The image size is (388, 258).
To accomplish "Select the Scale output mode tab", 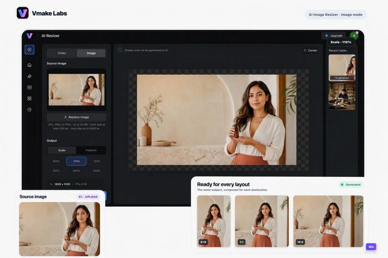I will tap(62, 150).
